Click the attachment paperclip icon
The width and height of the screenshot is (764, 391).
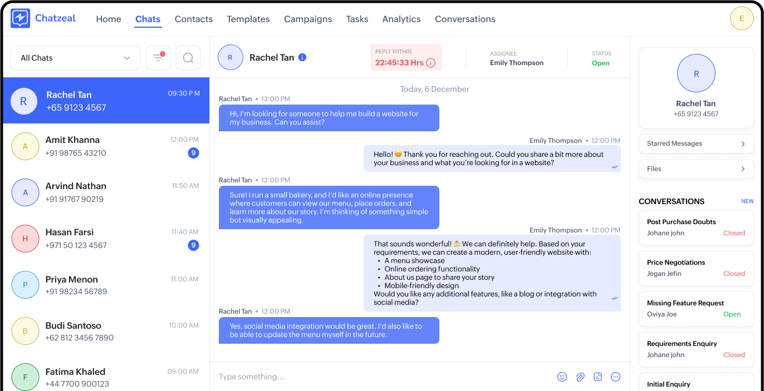580,377
